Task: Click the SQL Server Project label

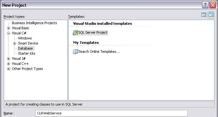Action: pos(93,32)
